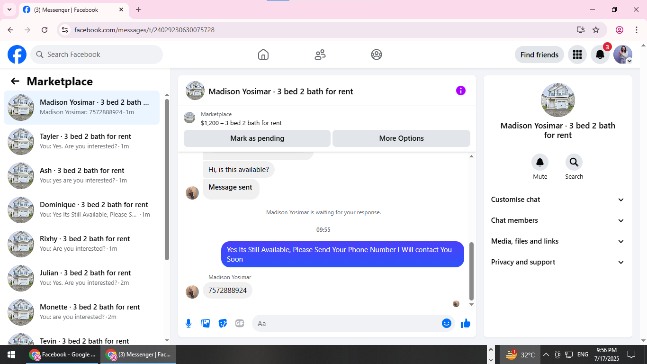Click the phone number message 7572888924

coord(227,291)
